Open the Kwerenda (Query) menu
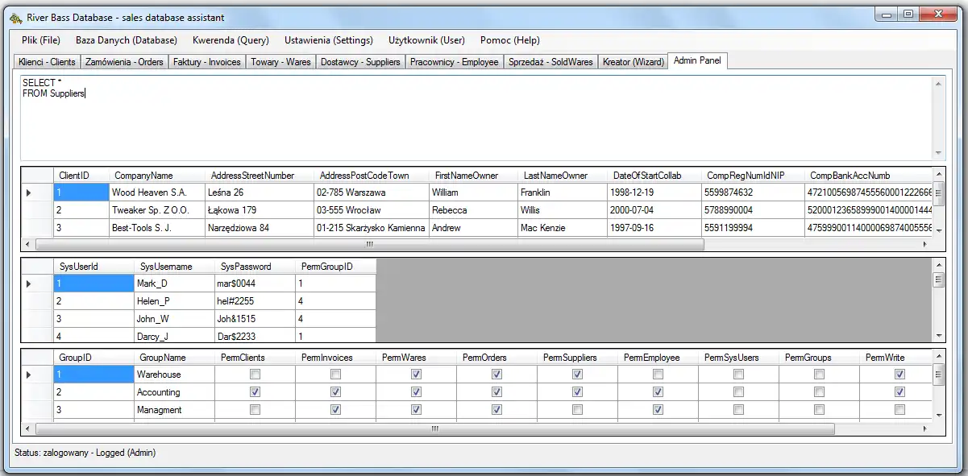 tap(231, 40)
